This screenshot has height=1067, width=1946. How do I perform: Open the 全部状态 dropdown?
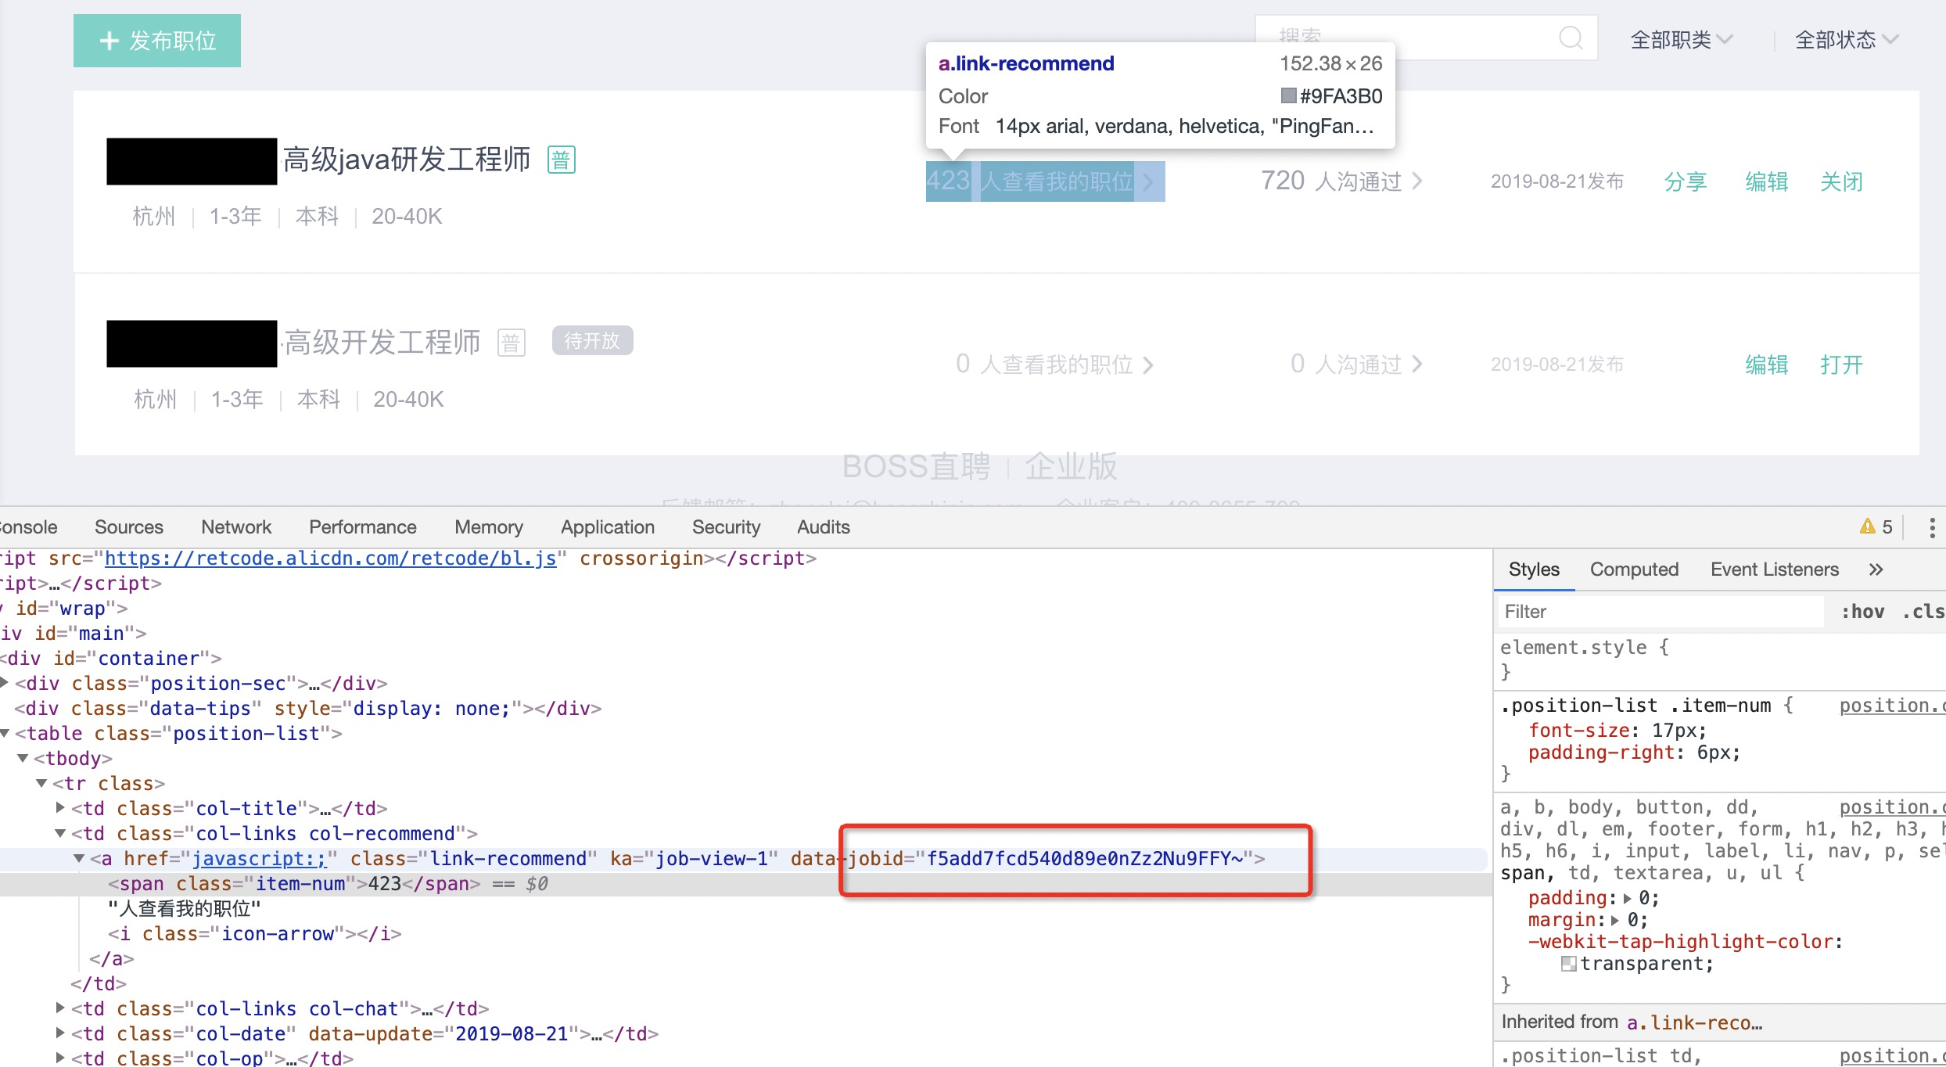(x=1846, y=39)
